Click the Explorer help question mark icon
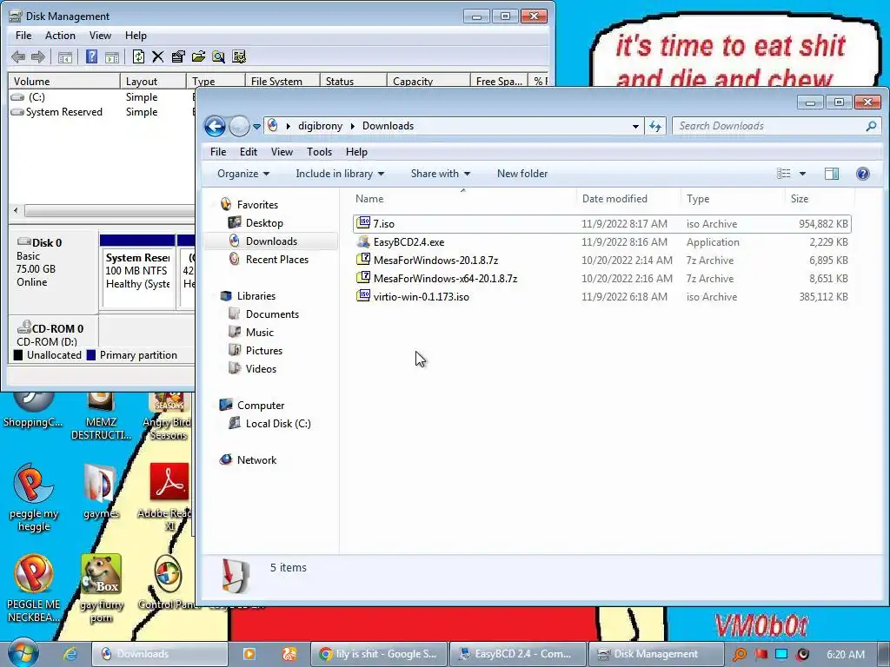Screen dimensions: 890x667 (863, 174)
